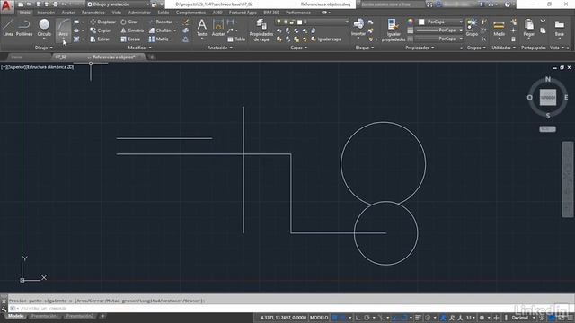Screen dimensions: 575x323
Task: Select the Círculo tool
Action: point(44,28)
